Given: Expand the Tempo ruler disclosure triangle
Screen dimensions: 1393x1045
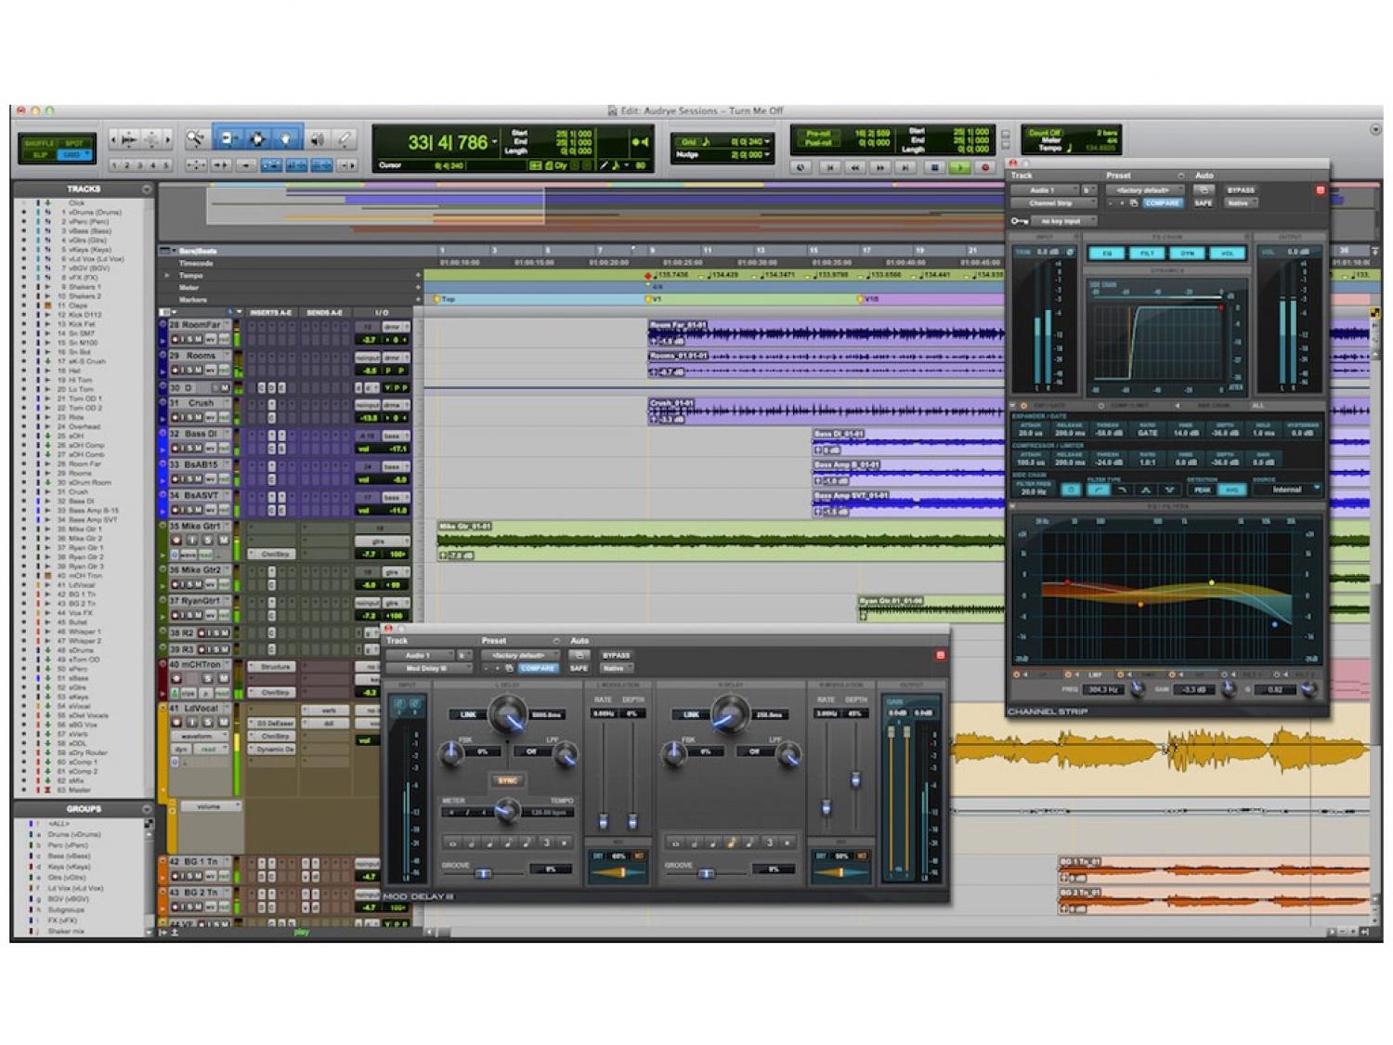Looking at the screenshot, I should click(x=167, y=276).
